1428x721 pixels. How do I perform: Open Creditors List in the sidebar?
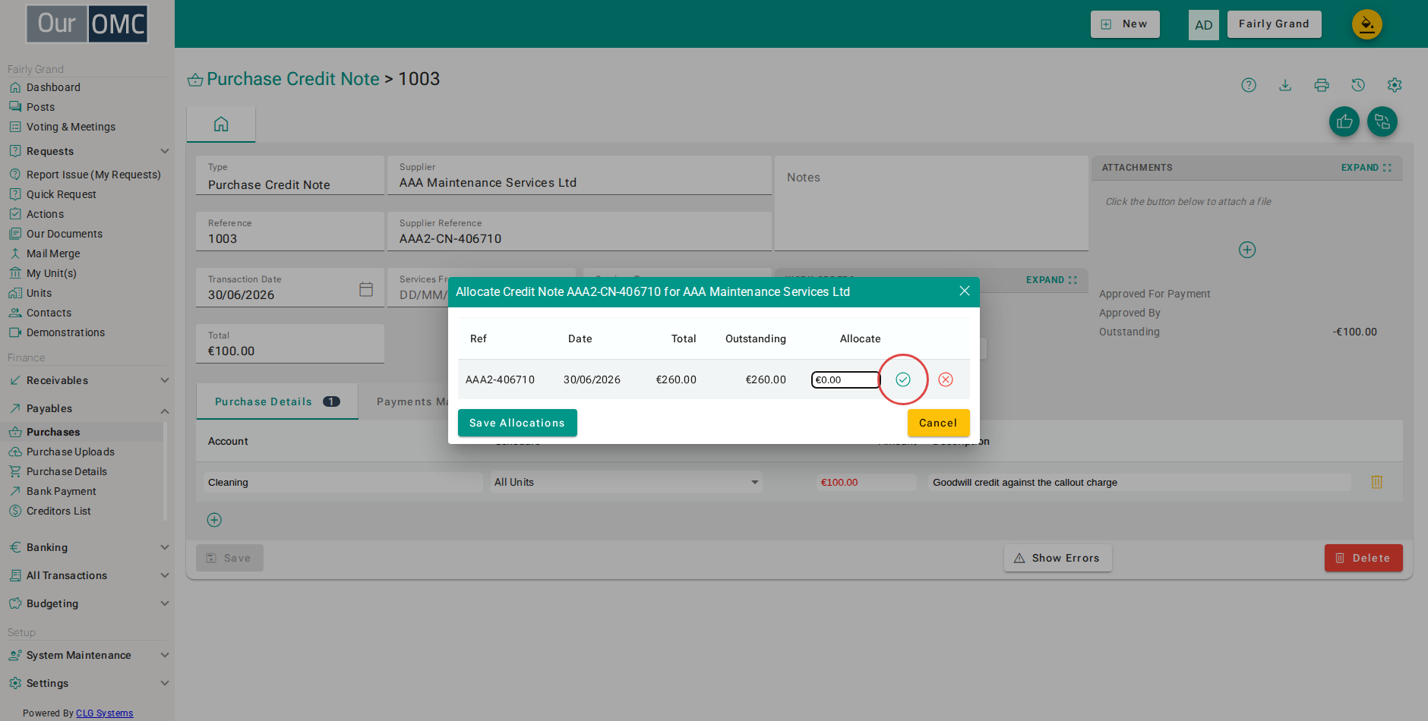58,511
